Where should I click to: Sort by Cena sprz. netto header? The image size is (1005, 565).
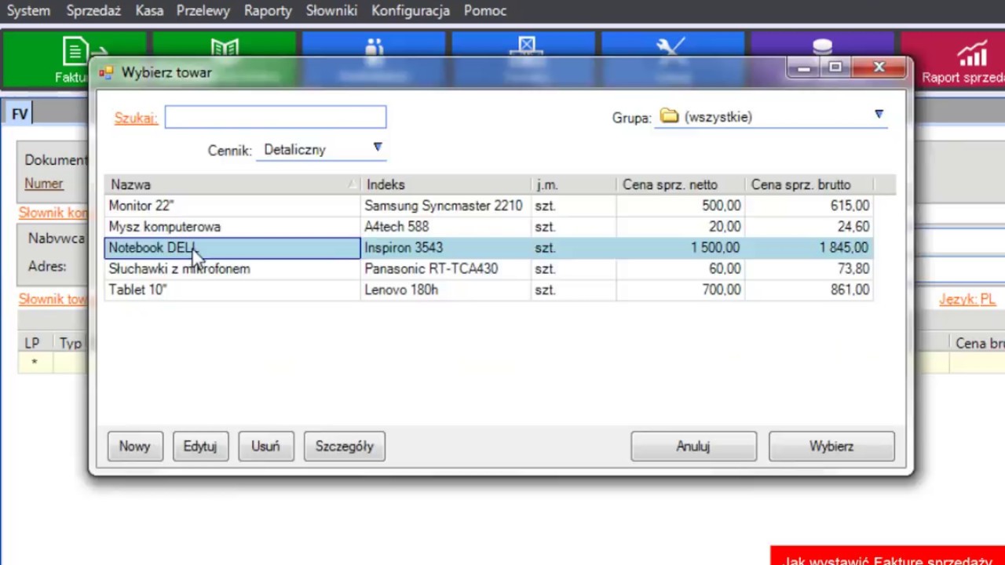point(680,184)
